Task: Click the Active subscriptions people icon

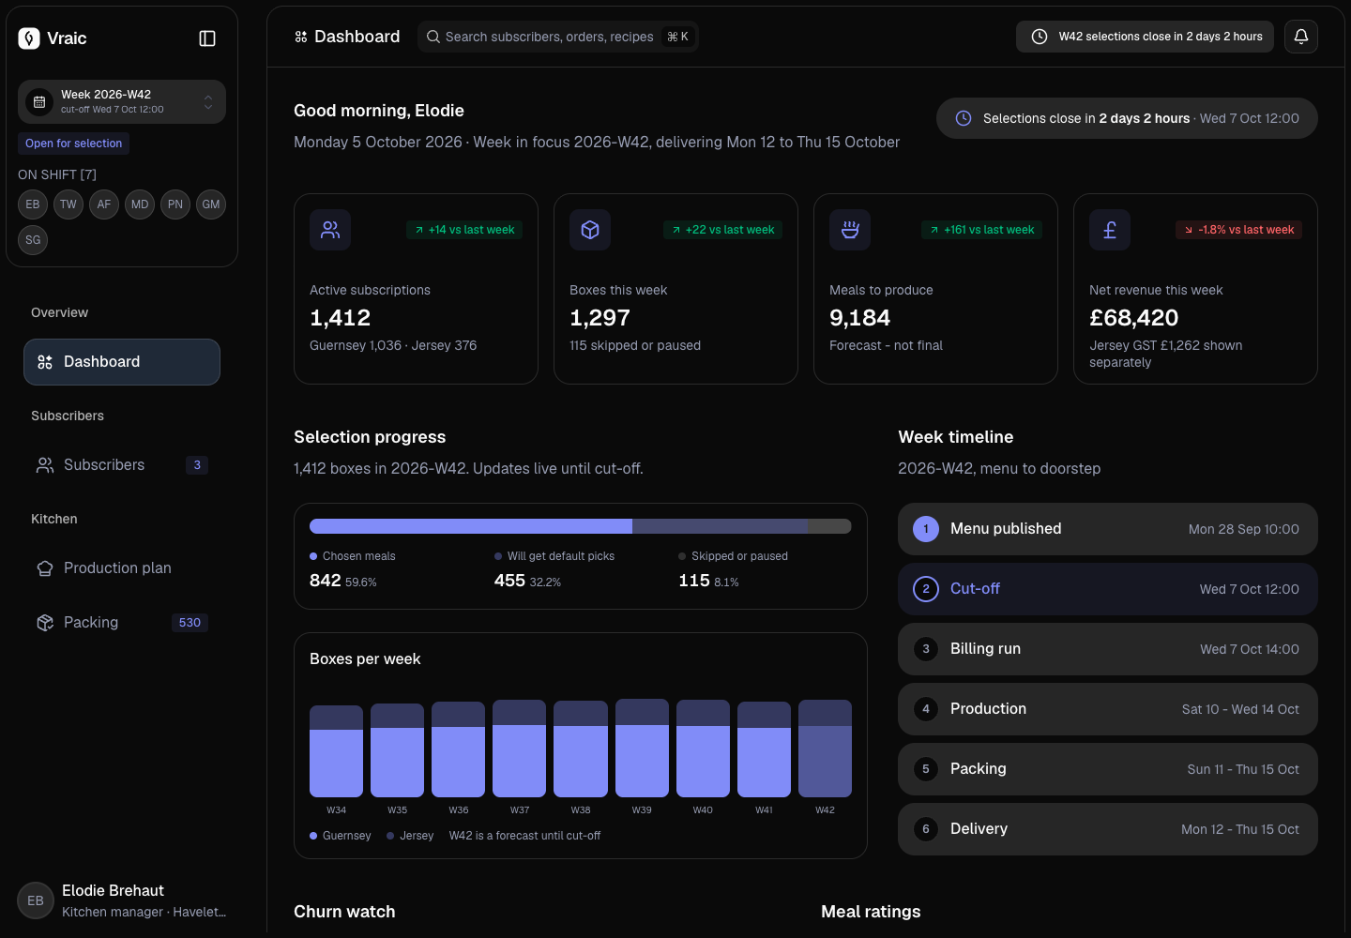Action: click(x=330, y=230)
